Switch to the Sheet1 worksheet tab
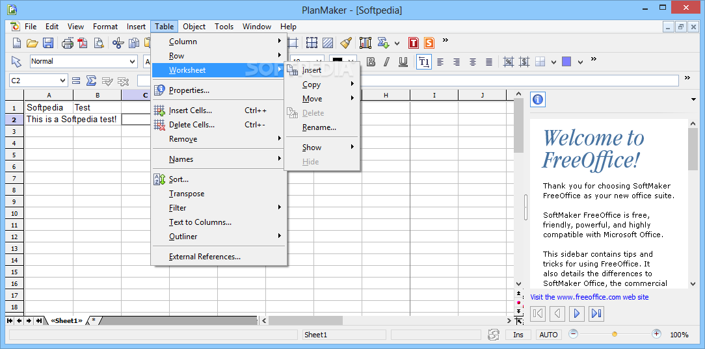This screenshot has height=349, width=705. [67, 320]
